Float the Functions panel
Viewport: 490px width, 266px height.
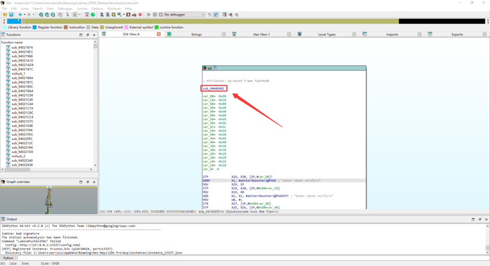88,35
